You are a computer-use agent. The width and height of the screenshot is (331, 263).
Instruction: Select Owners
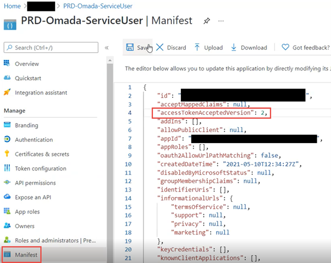point(25,226)
